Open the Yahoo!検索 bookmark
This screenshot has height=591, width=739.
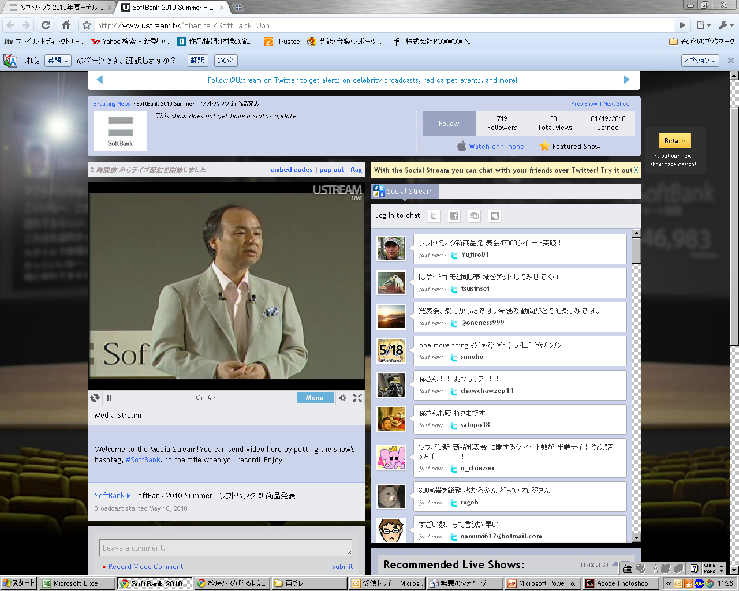click(x=130, y=42)
